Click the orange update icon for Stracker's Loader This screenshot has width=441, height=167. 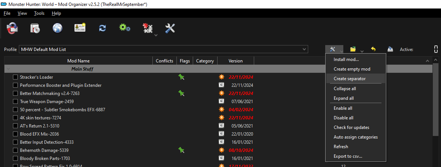(222, 77)
